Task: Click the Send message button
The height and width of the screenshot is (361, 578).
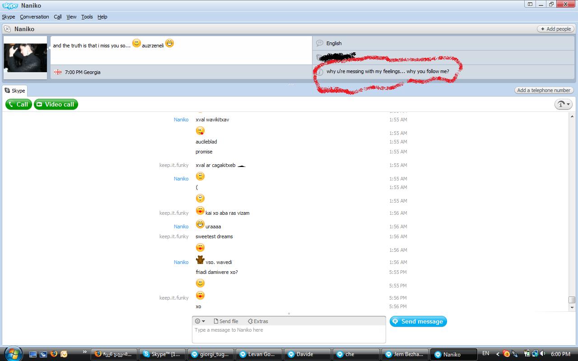Action: (418, 321)
